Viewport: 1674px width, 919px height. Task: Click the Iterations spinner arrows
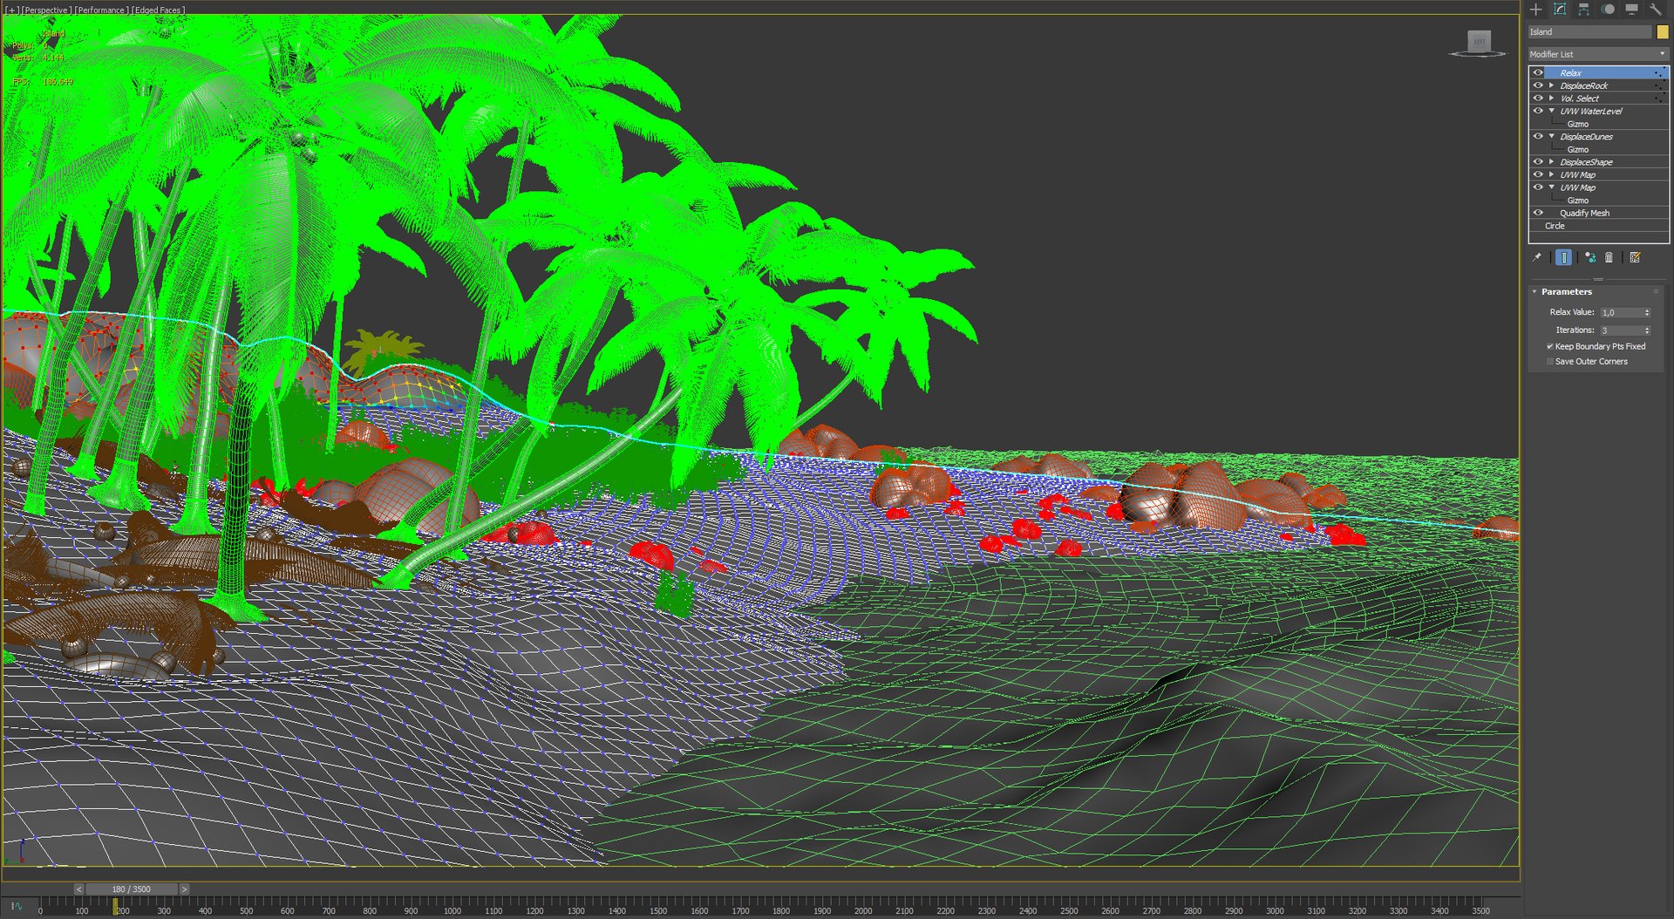pos(1647,330)
